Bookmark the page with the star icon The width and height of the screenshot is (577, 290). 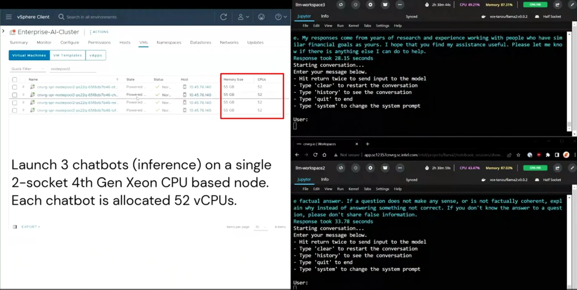click(x=518, y=155)
